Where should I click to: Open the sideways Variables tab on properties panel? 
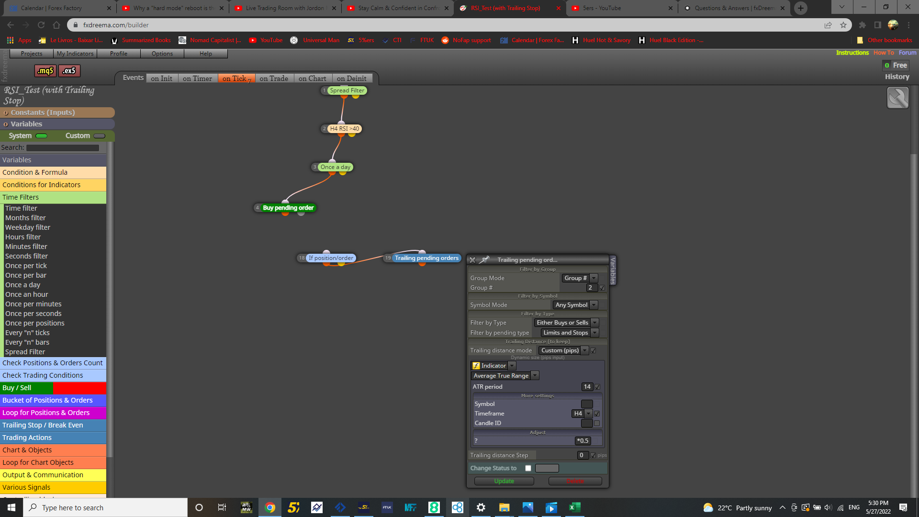click(x=613, y=270)
